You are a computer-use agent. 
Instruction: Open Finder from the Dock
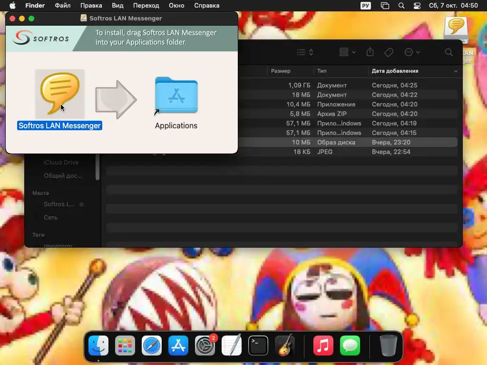98,346
